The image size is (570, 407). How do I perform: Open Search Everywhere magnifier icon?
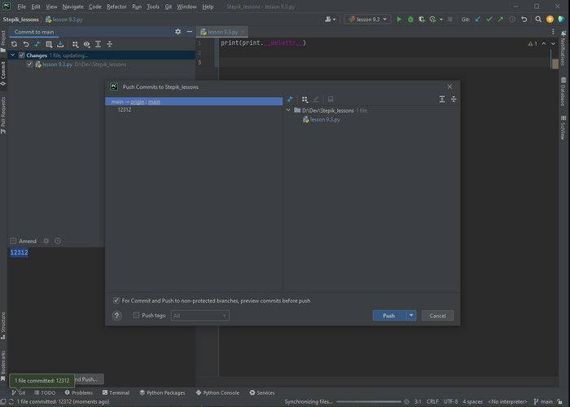coord(538,19)
